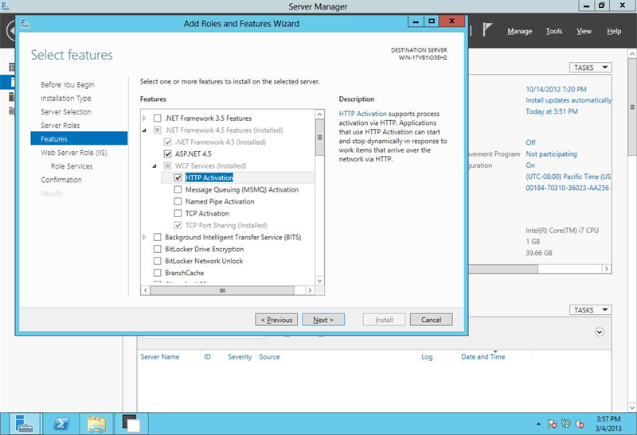Click the features list horizontal scrollbar thumb

click(x=222, y=290)
